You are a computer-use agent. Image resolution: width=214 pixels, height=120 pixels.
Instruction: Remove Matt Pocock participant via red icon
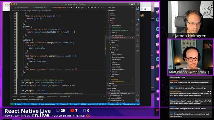click(x=132, y=93)
